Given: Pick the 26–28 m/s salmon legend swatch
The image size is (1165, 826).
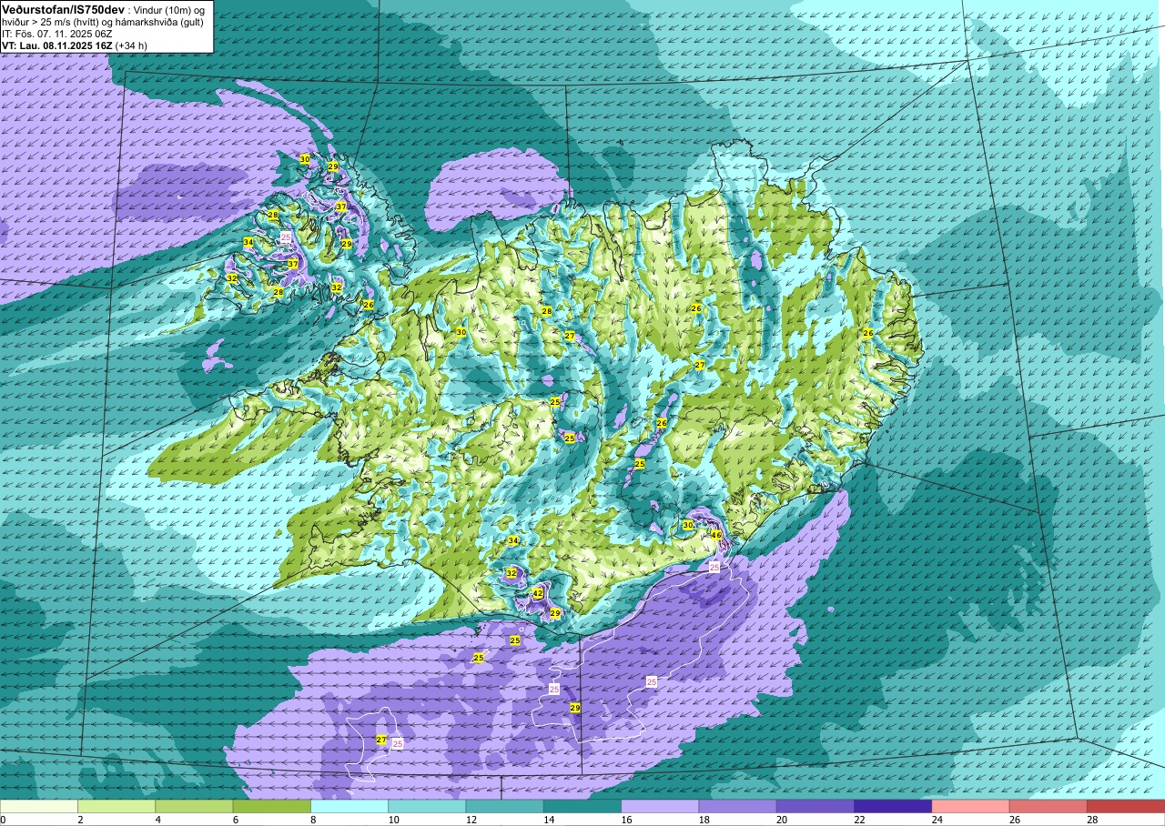Looking at the screenshot, I should point(1048,806).
